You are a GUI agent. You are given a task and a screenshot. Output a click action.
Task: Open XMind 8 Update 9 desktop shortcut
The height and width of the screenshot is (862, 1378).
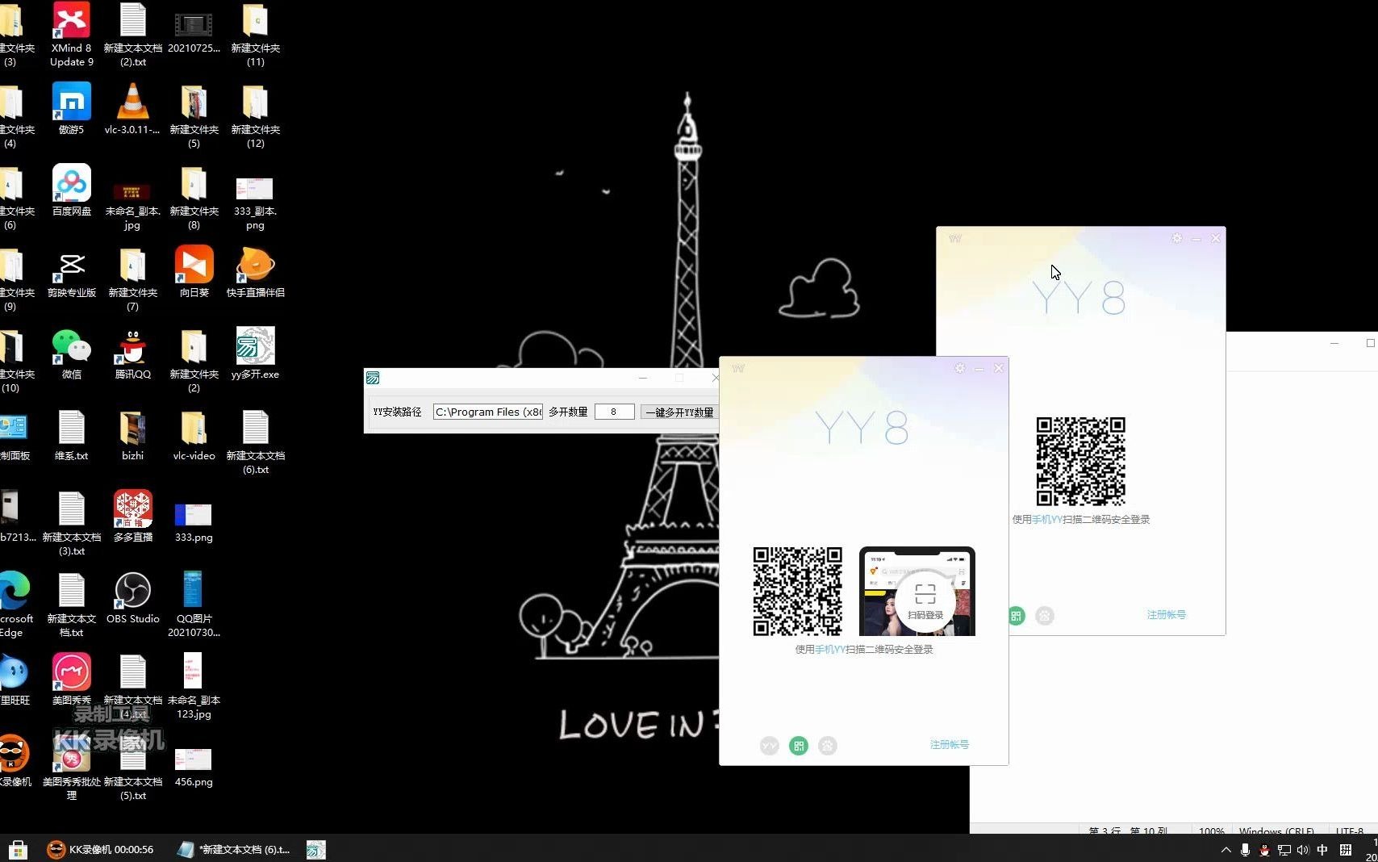pyautogui.click(x=71, y=35)
